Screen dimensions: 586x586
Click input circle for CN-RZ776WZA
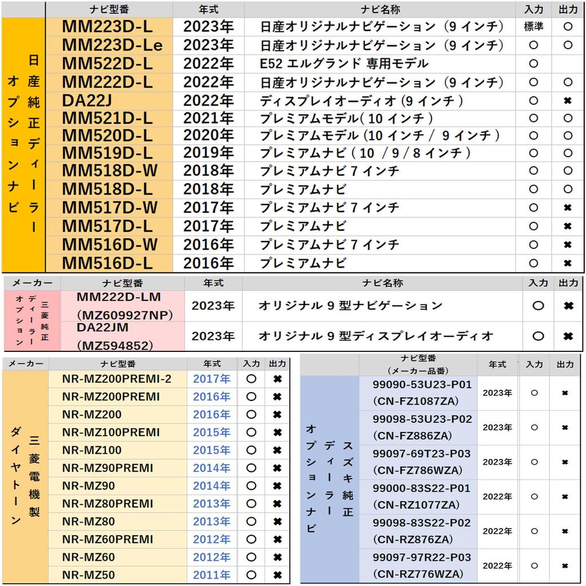click(534, 566)
